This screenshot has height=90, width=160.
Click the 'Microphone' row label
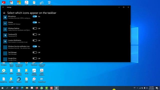[12, 16]
